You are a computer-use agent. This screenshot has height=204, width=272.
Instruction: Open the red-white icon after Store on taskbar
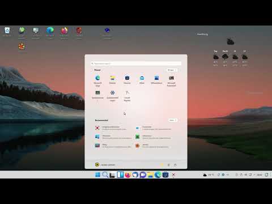tap(173, 175)
